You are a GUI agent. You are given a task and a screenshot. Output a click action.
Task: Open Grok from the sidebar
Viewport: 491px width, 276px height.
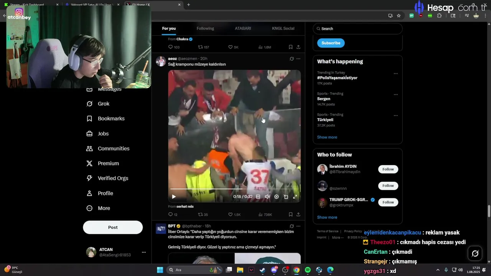(98, 103)
